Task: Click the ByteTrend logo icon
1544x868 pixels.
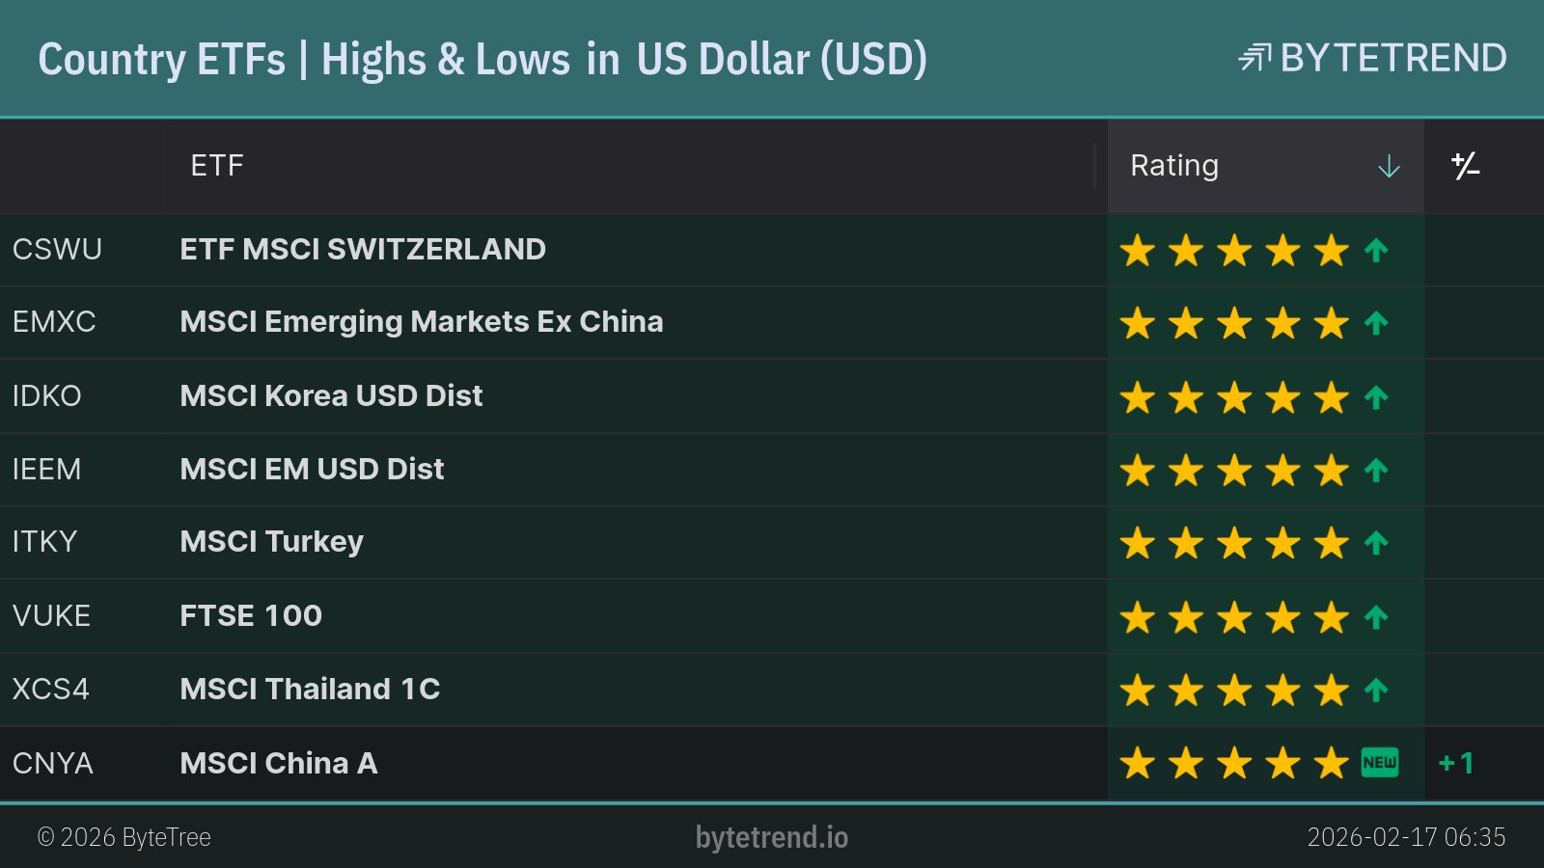Action: pos(1254,58)
